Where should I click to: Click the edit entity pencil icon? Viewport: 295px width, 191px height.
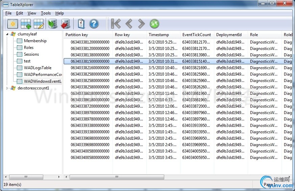(x=39, y=24)
